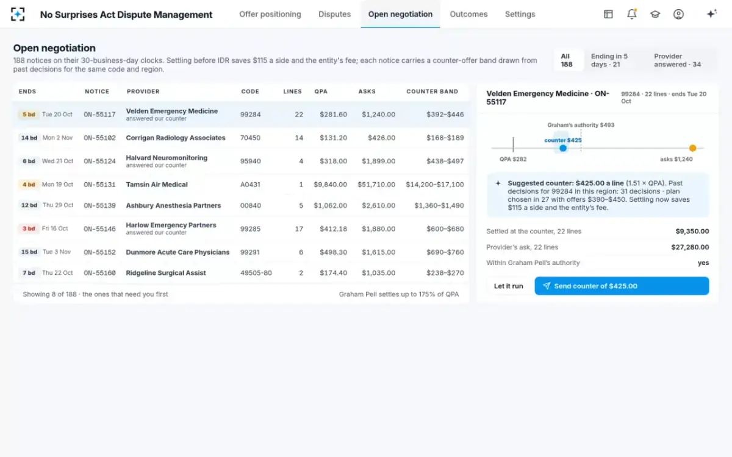Switch to the Disputes tab
This screenshot has height=457, width=732.
click(334, 14)
